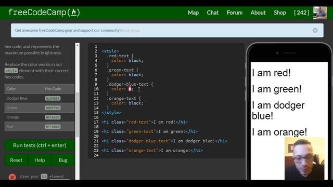The width and height of the screenshot is (333, 187).
Task: Click the '.red-text {' selector in editor
Action: (x=120, y=56)
